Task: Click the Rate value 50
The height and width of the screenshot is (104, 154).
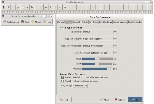Action: (x=115, y=59)
